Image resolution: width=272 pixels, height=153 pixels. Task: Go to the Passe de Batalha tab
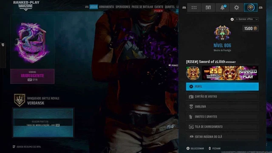pos(142,7)
